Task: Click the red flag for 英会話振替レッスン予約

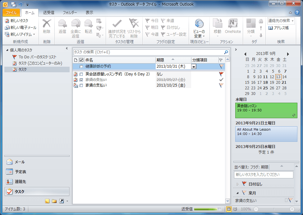Action: [221, 74]
